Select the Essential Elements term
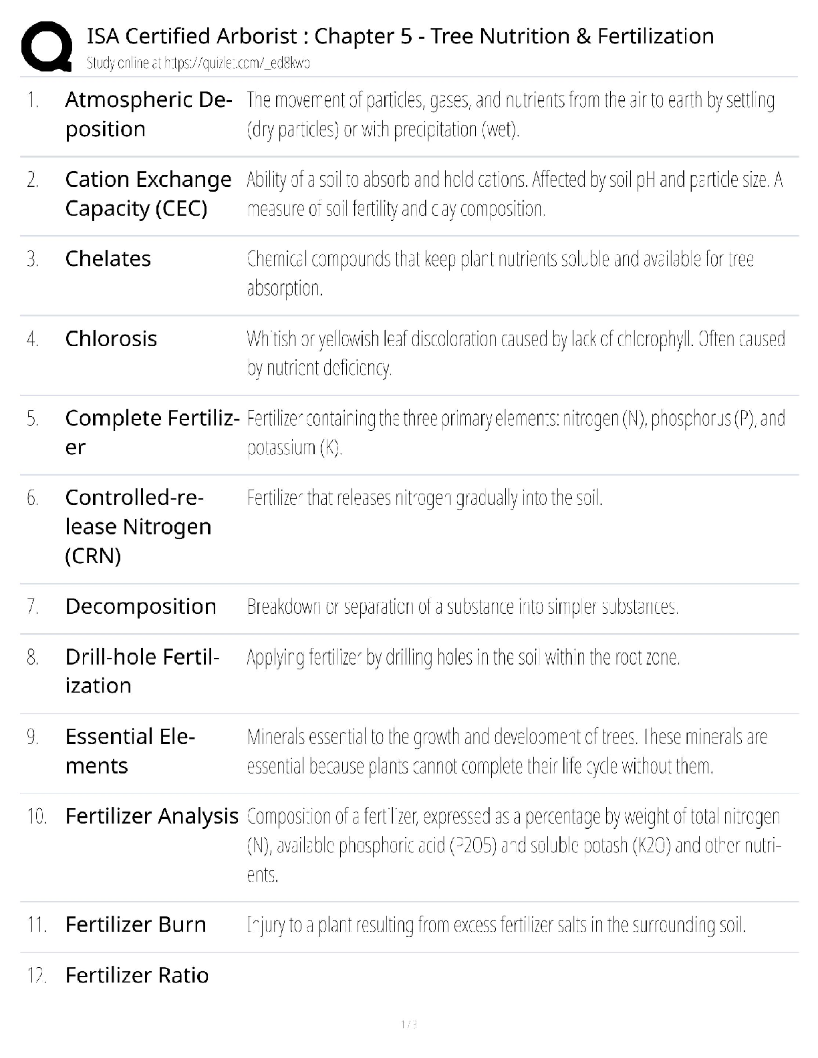 (130, 751)
